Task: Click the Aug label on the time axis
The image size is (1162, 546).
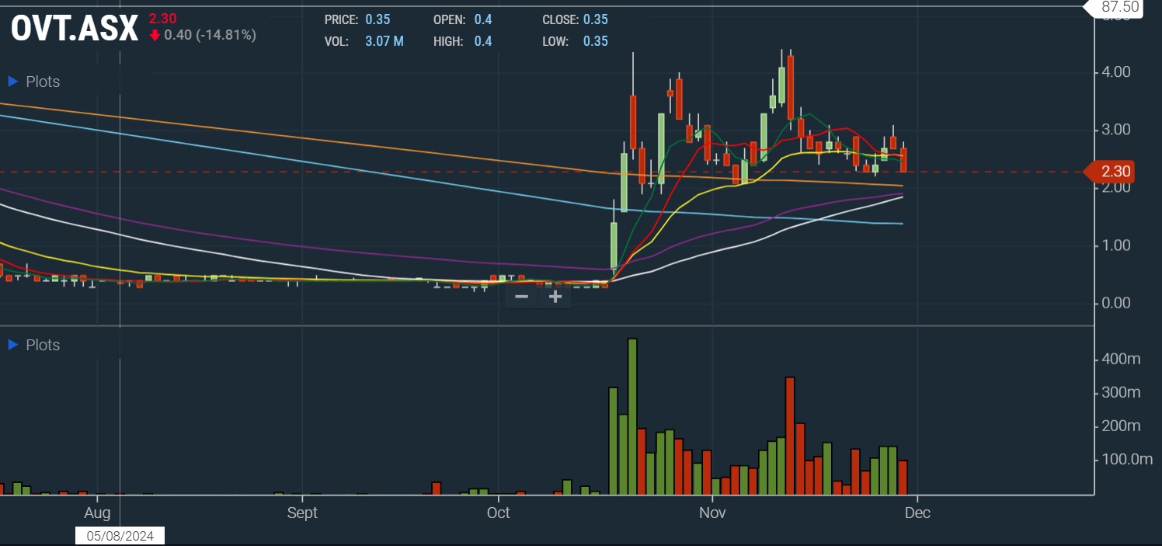Action: pos(97,513)
